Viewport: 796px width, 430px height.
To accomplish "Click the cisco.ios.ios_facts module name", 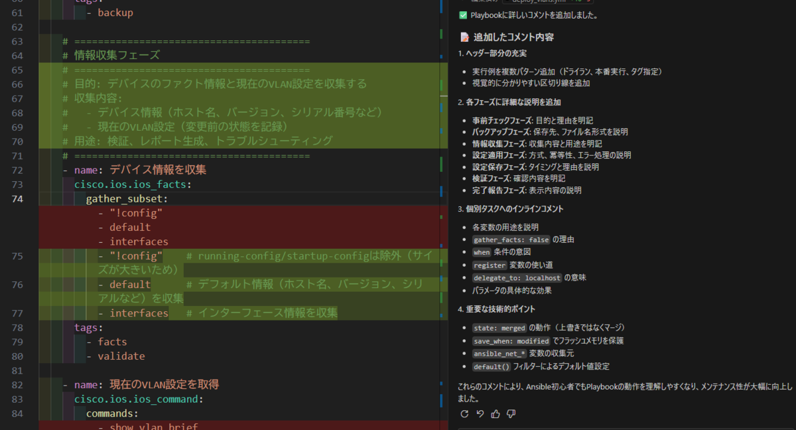I will tap(133, 184).
